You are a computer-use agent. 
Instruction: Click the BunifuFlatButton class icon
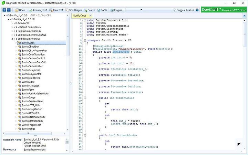(19, 86)
